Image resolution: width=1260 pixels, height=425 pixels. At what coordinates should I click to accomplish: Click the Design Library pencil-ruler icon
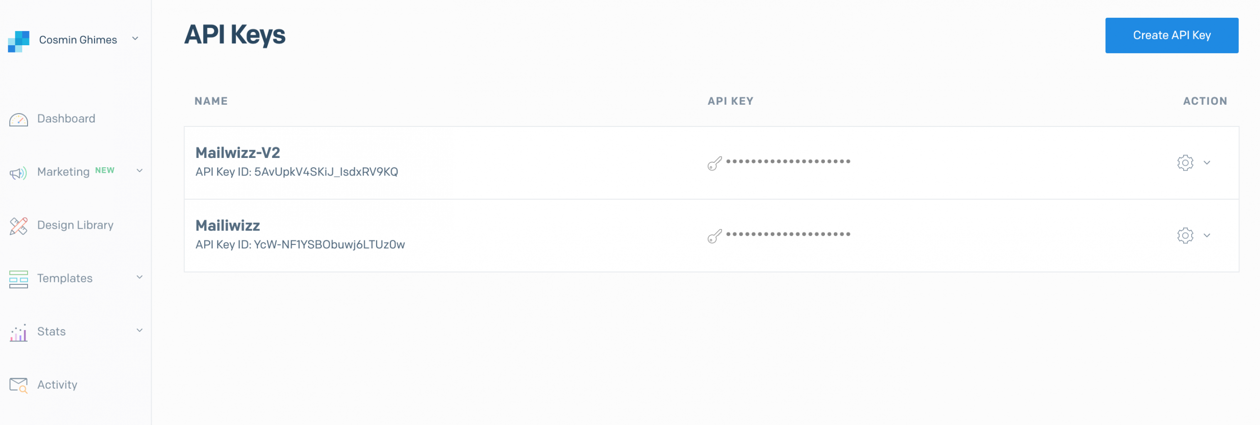19,226
